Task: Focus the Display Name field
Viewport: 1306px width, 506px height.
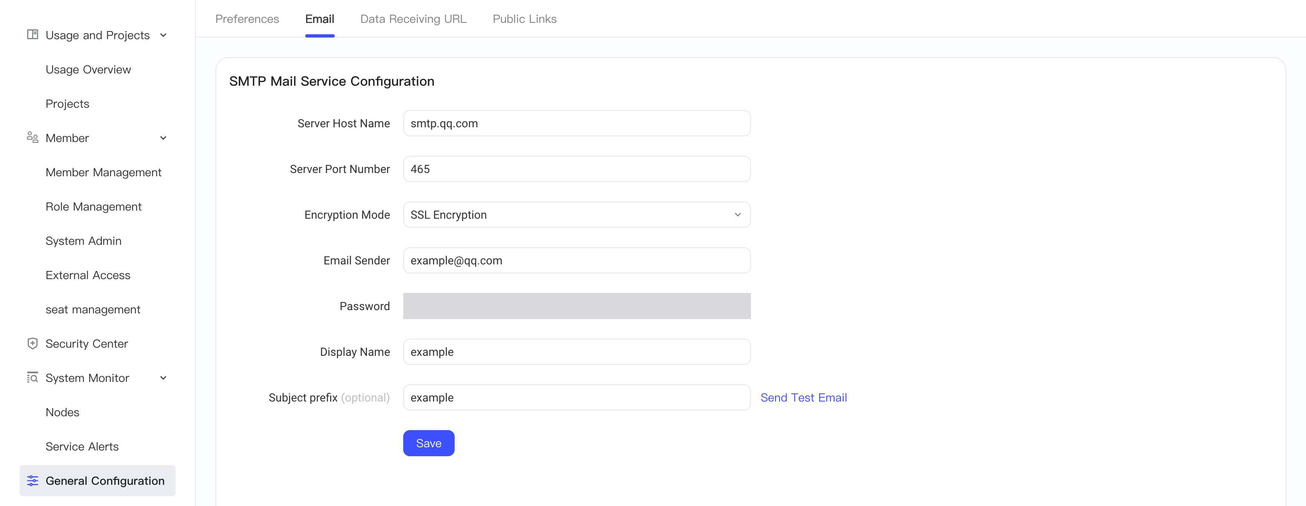Action: tap(576, 351)
